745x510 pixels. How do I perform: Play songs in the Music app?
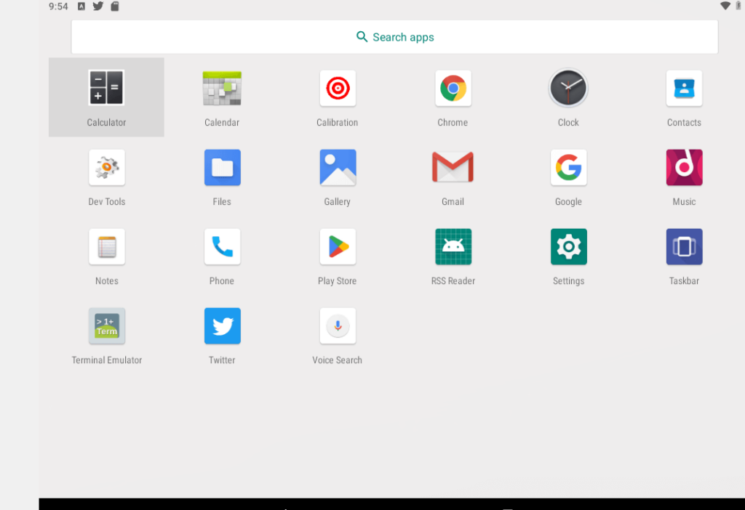point(684,167)
